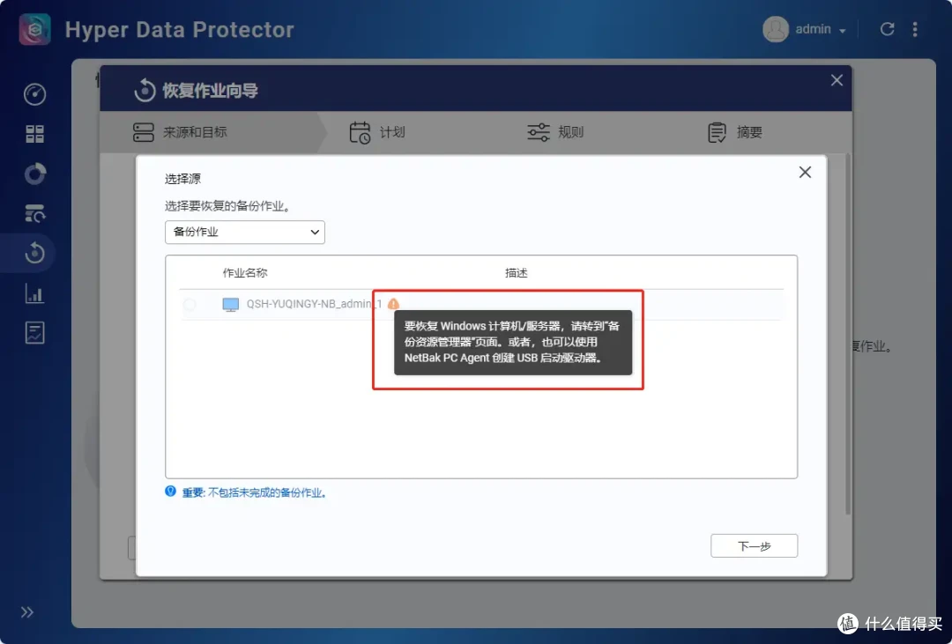Switch to the 计划 wizard tab
Screen dimensions: 952x644
pos(378,132)
